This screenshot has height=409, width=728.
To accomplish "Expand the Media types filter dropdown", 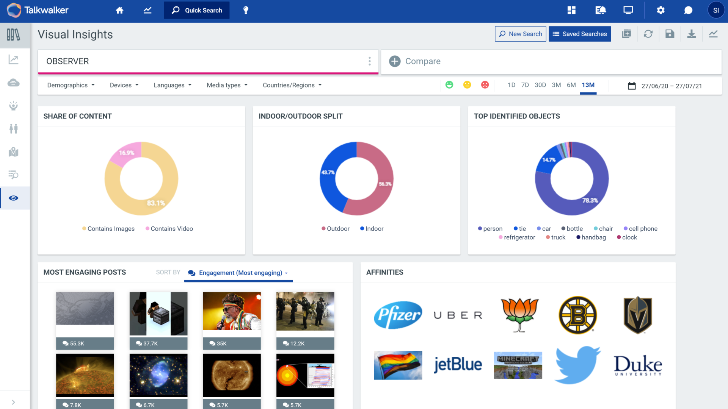I will (x=227, y=85).
